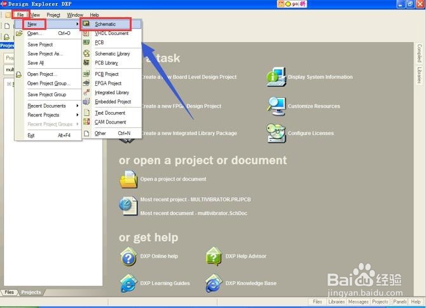Click the Open folder icon in File menu

click(x=18, y=34)
